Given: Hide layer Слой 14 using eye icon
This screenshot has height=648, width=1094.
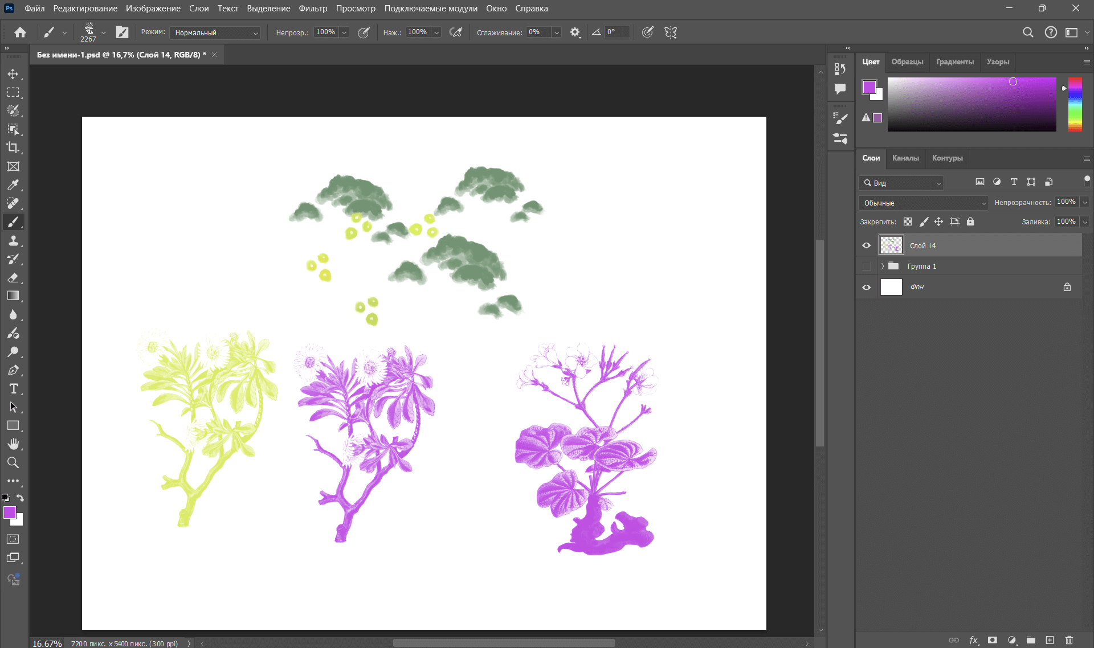Looking at the screenshot, I should coord(867,245).
